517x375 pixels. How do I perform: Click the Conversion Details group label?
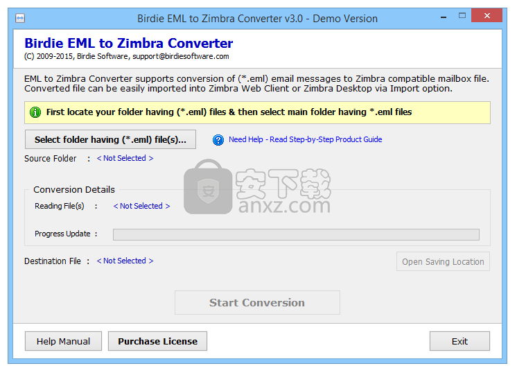[x=74, y=190]
